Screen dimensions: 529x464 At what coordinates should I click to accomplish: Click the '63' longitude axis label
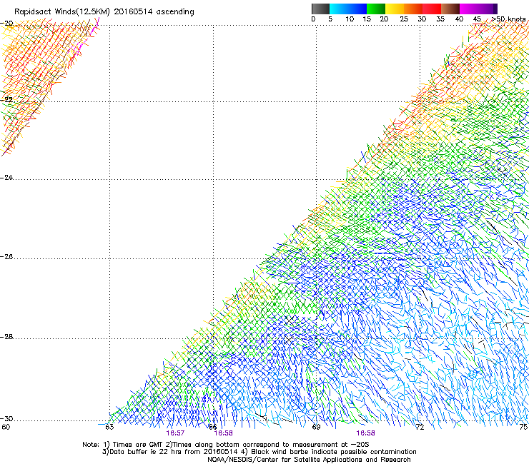pyautogui.click(x=109, y=428)
